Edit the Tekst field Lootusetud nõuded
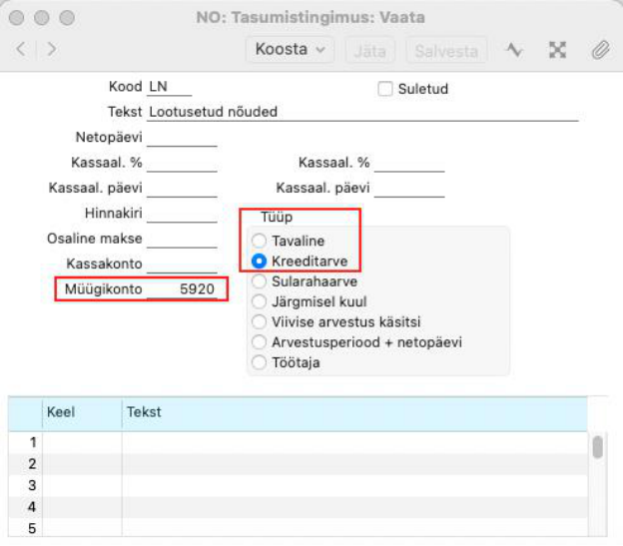The height and width of the screenshot is (546, 623). 362,112
